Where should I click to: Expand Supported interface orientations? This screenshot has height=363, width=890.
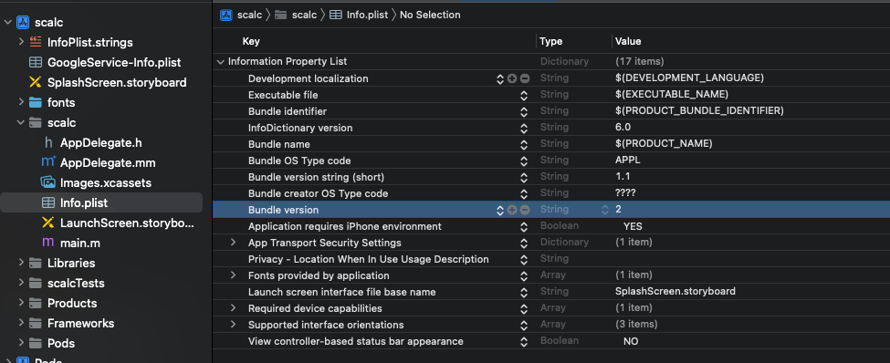click(233, 325)
